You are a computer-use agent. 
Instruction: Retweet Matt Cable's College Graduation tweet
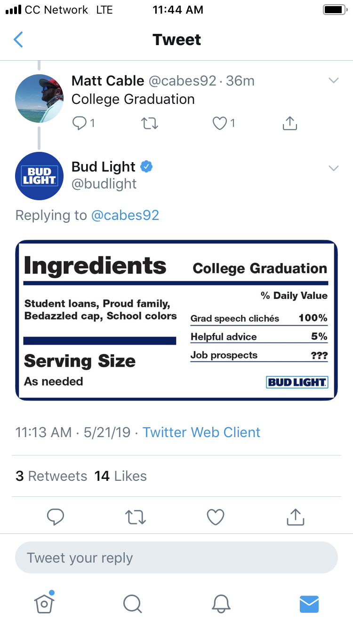(150, 123)
